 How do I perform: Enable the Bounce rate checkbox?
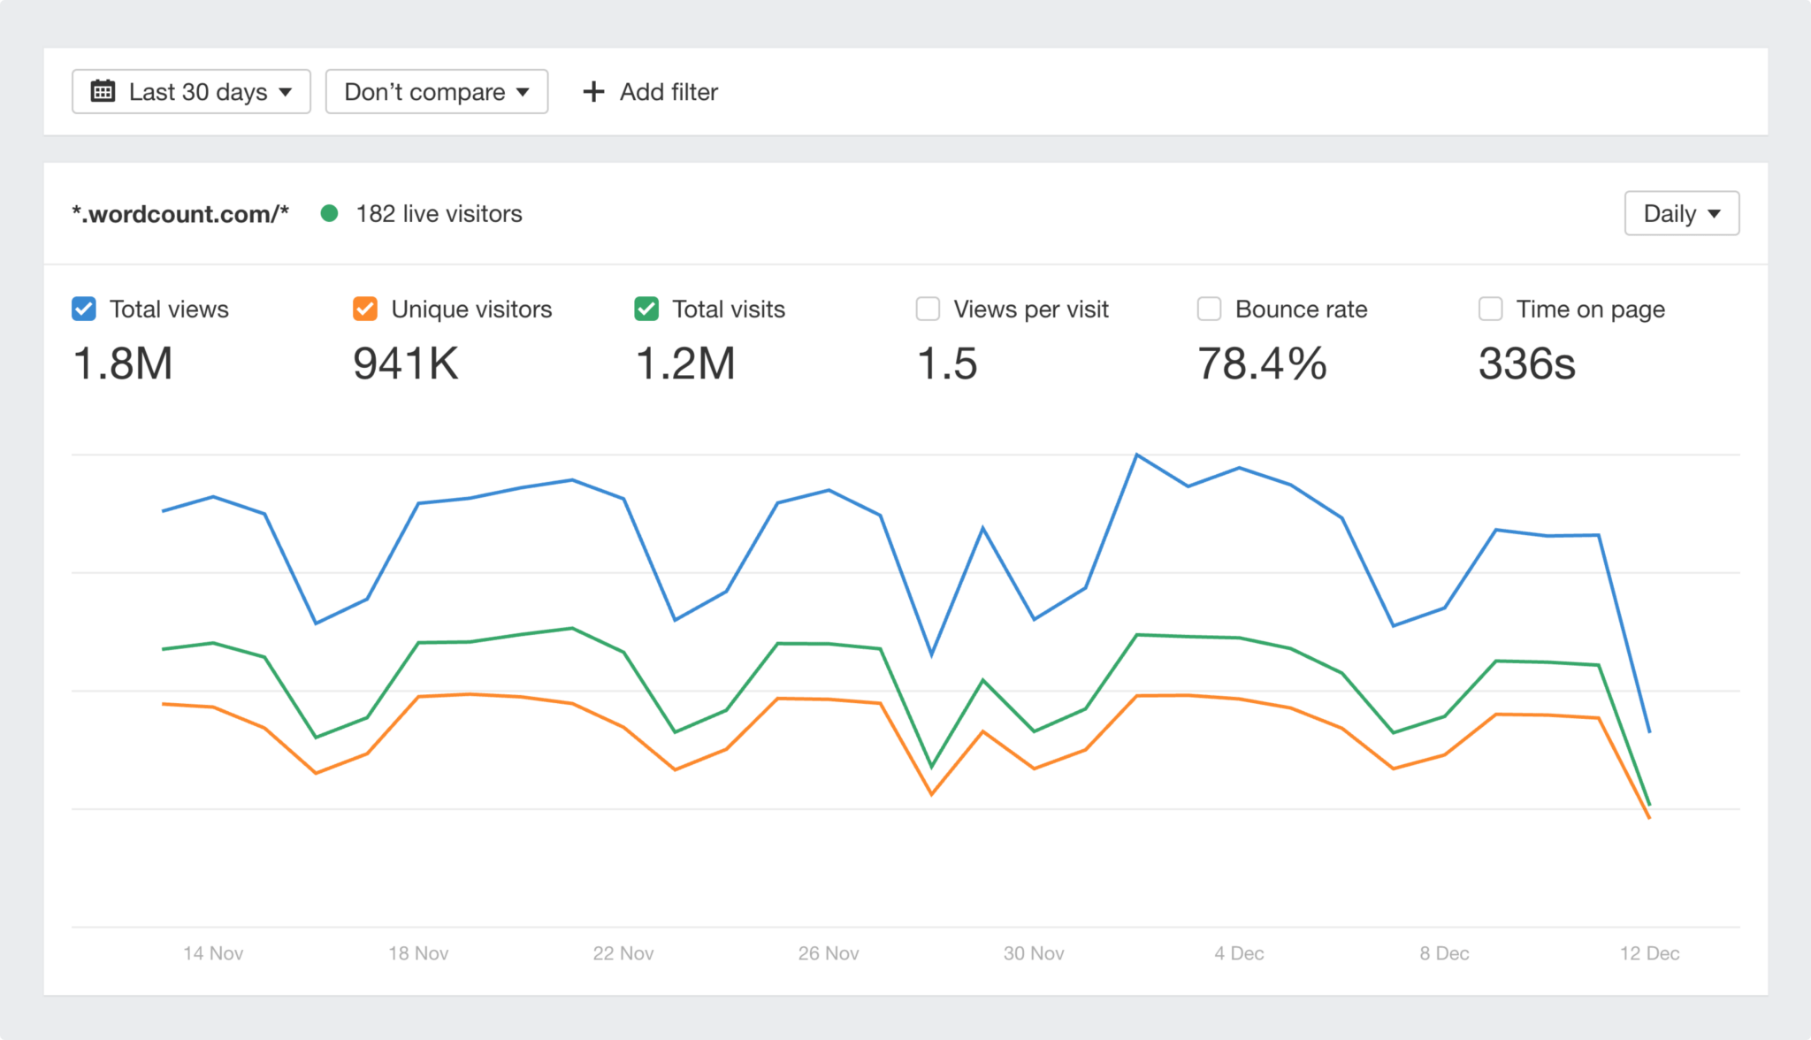pyautogui.click(x=1209, y=309)
